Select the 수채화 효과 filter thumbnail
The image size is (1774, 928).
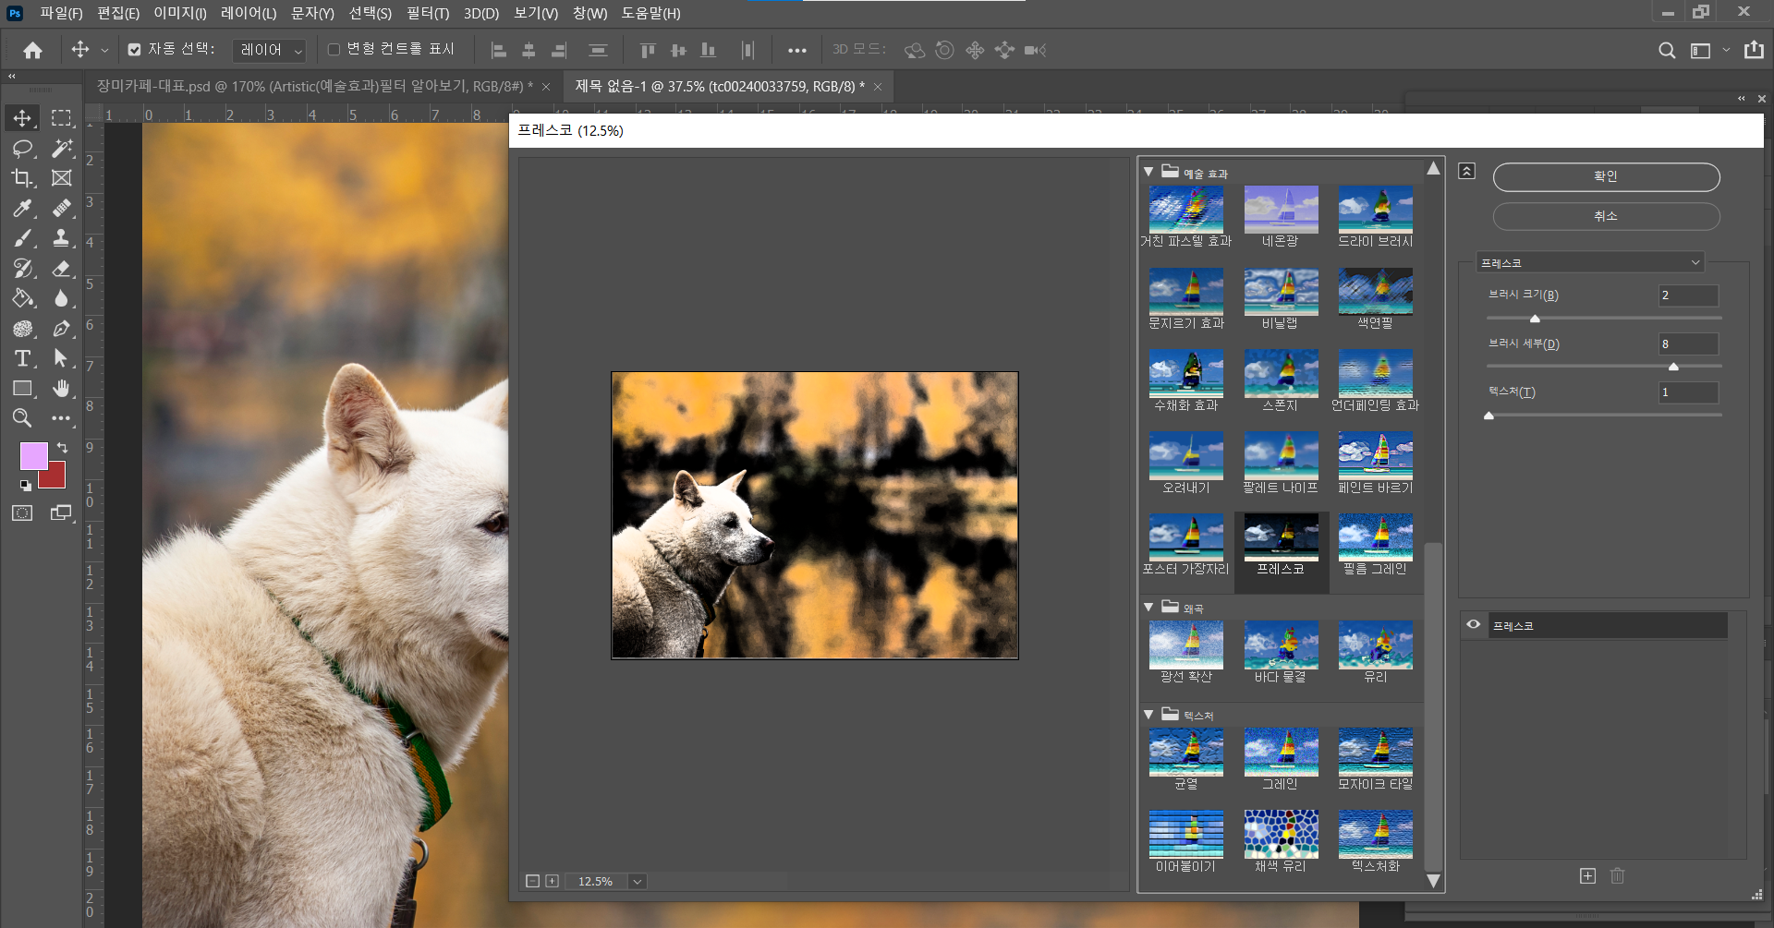point(1185,373)
